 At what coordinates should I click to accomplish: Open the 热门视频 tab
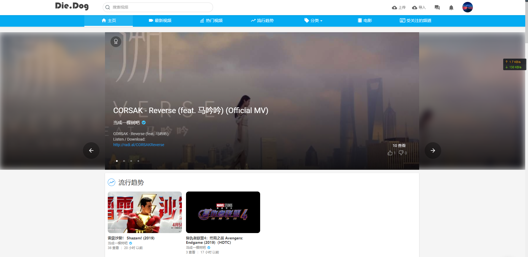point(211,21)
